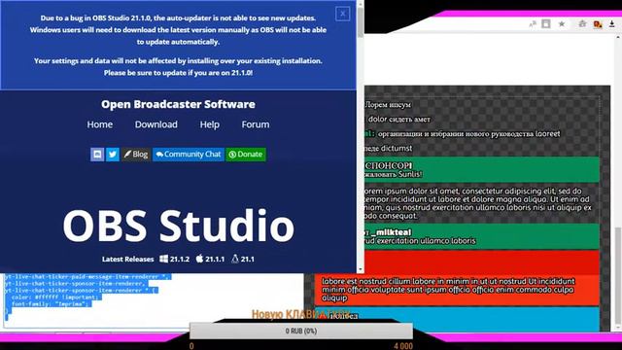Click the square page icon in browser toolbar
This screenshot has width=622, height=350.
point(546,23)
